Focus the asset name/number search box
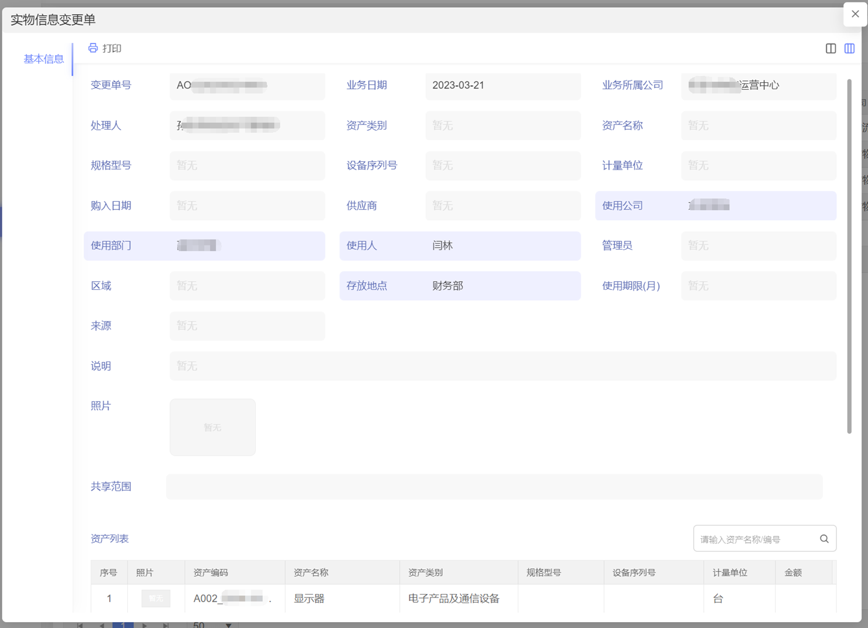This screenshot has height=628, width=868. [755, 539]
